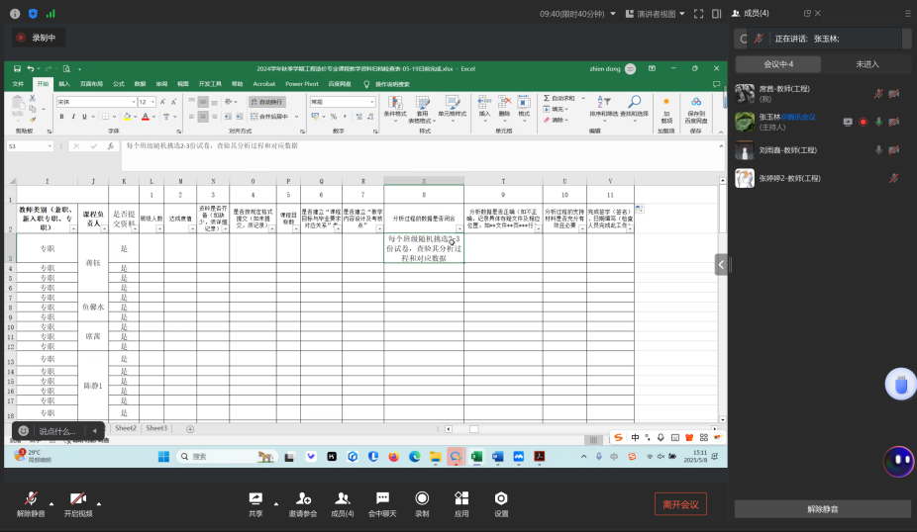Toggle camera icon for 刘雨鑫

(x=894, y=150)
